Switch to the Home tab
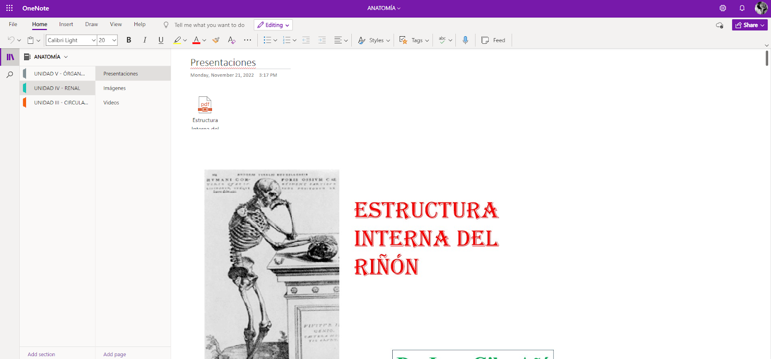 (40, 25)
